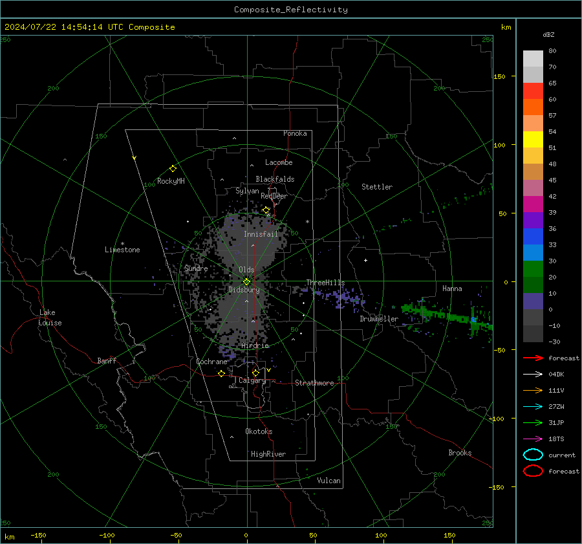Click the Calgary city label
Viewport: 582px width, 544px height.
click(x=252, y=380)
